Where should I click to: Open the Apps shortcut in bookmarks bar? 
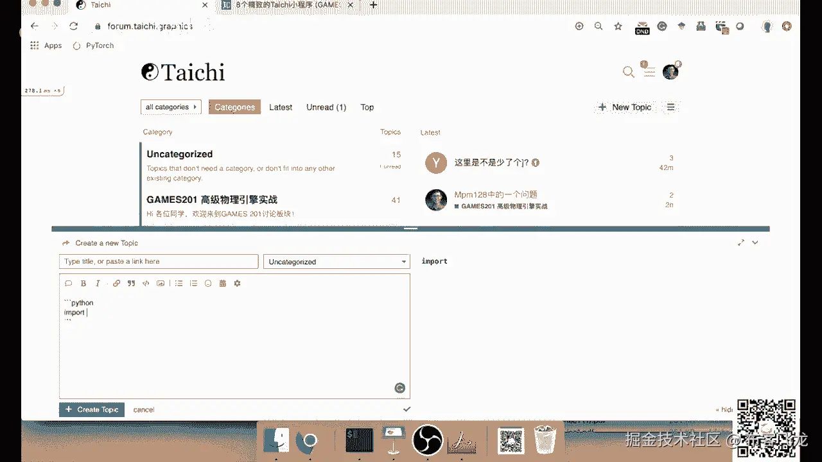[46, 46]
